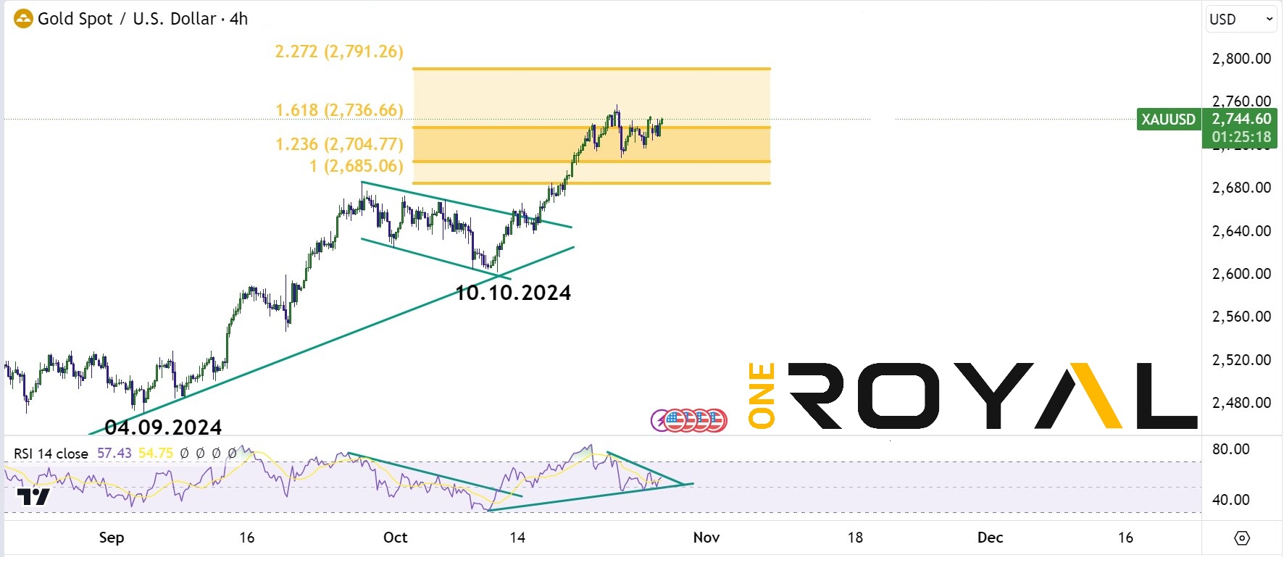Click the Gold Spot / U.S. Dollar title
The width and height of the screenshot is (1284, 568).
point(127,19)
